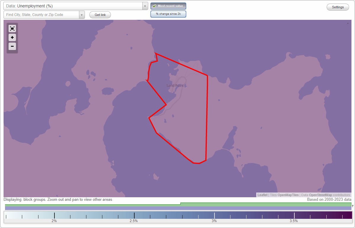Open the Leaflet attribution link
355x228 pixels.
click(262, 195)
